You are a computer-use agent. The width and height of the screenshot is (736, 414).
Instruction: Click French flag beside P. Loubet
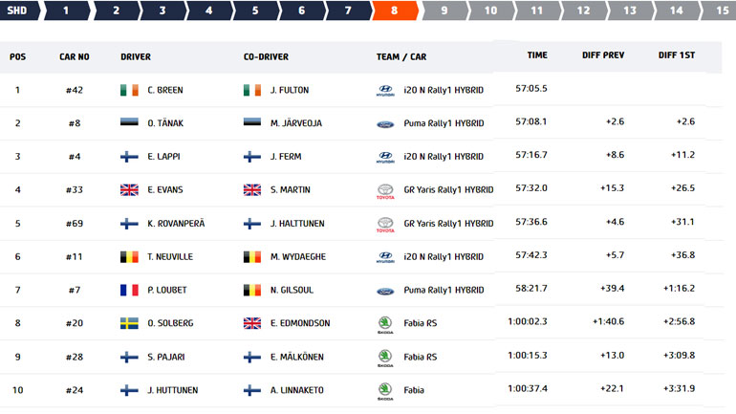(x=129, y=290)
